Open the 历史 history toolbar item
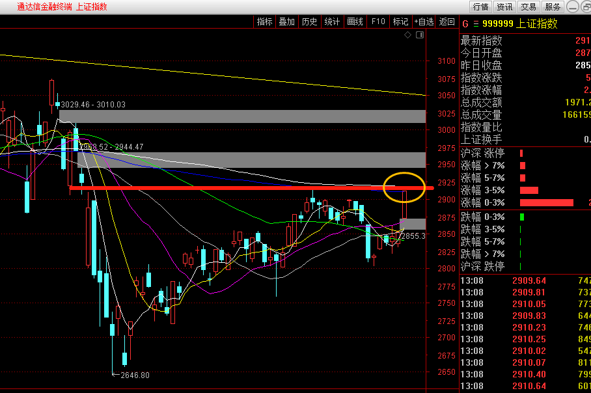This screenshot has width=591, height=393. click(x=309, y=21)
